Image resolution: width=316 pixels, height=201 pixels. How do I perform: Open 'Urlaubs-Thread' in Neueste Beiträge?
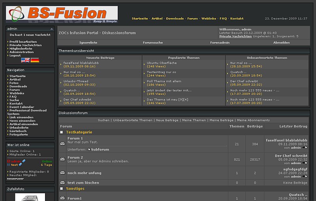[x=75, y=81]
